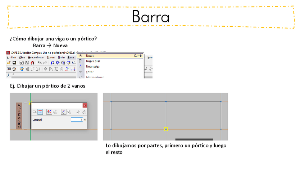The width and height of the screenshot is (305, 172).
Task: Open the Herramientas menu
Action: coord(36,57)
